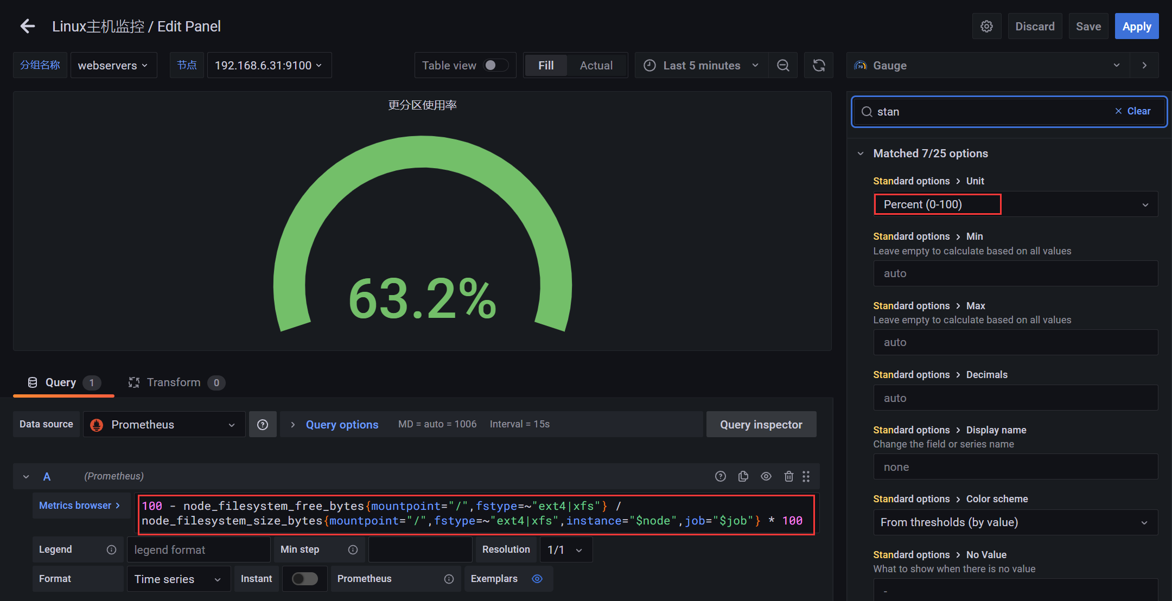Duplicate query A with copy icon
The height and width of the screenshot is (601, 1172).
tap(743, 476)
